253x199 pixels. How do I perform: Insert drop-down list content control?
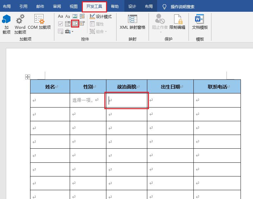pos(75,24)
